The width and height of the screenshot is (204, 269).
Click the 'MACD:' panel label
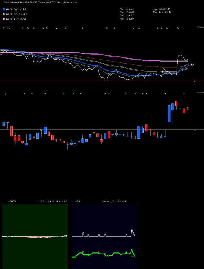click(12, 201)
